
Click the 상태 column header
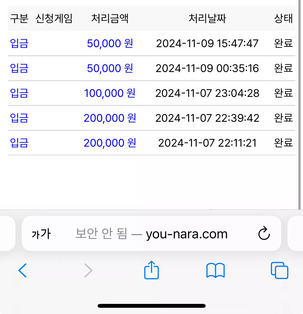pos(284,18)
